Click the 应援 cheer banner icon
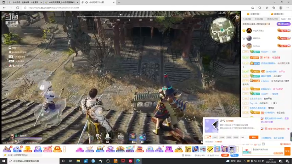The width and height of the screenshot is (292, 164). point(120,149)
